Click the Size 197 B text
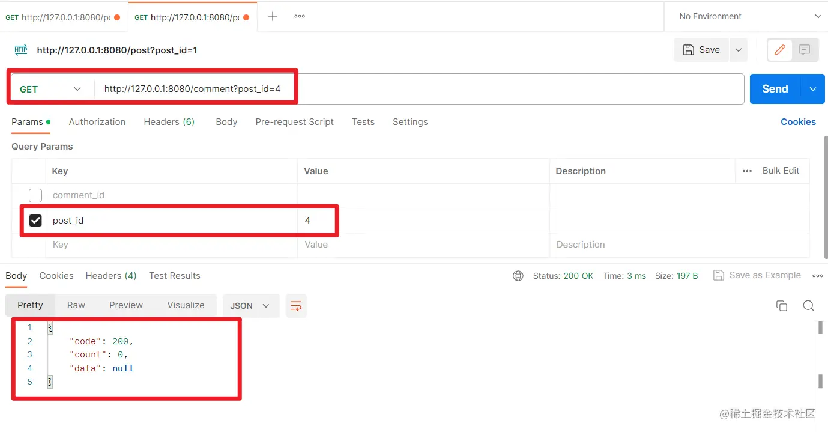This screenshot has width=828, height=432. 676,276
